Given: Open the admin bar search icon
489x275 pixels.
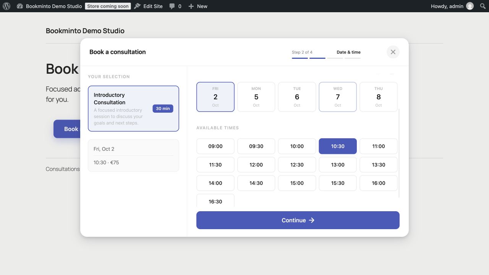Looking at the screenshot, I should [483, 6].
